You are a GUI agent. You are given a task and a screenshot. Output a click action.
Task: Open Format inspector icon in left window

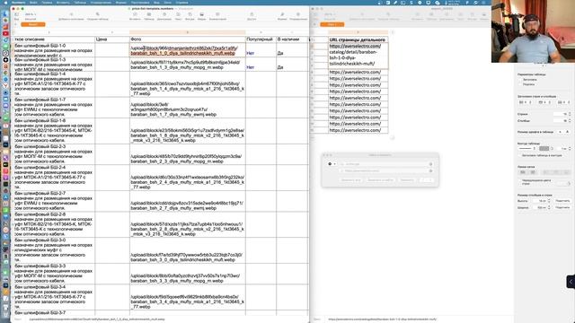282,15
